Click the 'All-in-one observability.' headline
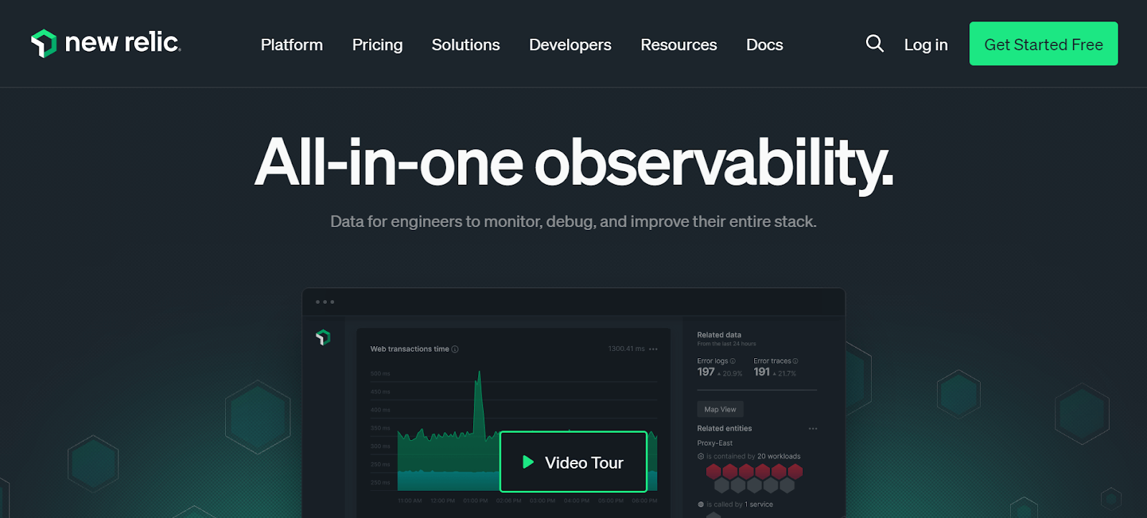Image resolution: width=1147 pixels, height=518 pixels. [573, 163]
